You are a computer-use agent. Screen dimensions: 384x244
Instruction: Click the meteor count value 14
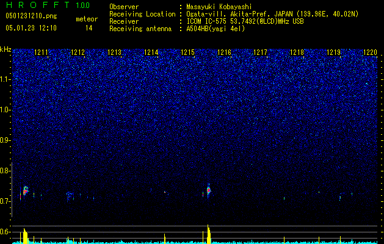pos(89,28)
